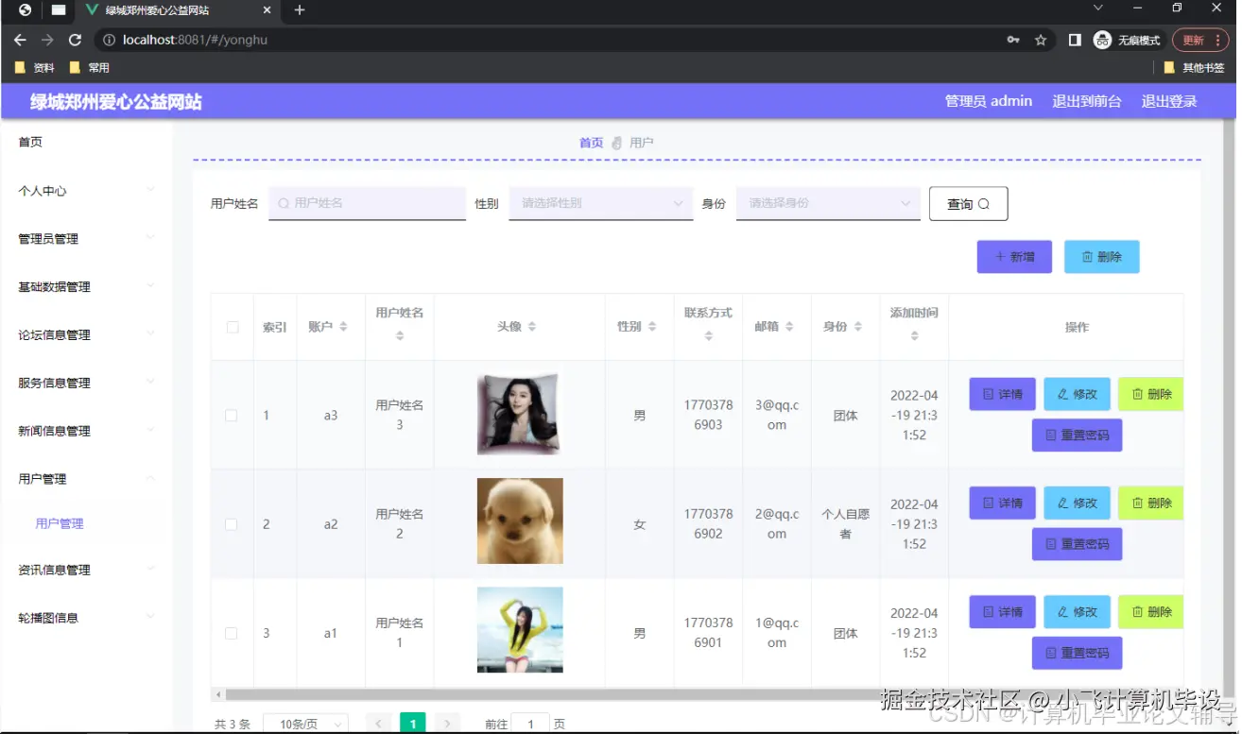Click 删除 for user a1
Viewport: 1242px width, 734px height.
[x=1150, y=612]
